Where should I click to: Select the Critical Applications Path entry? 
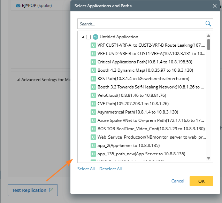click(145, 62)
